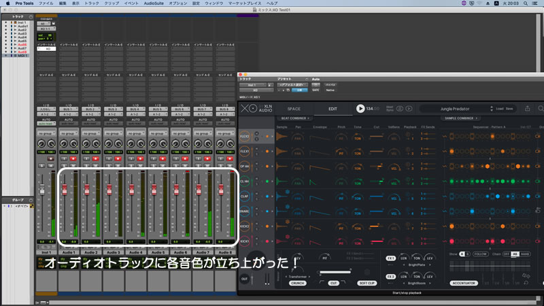Open the AudioSuite menu

coord(154,3)
